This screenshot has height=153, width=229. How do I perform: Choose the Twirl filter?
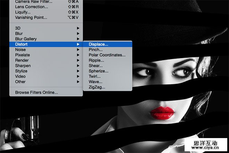click(95, 76)
